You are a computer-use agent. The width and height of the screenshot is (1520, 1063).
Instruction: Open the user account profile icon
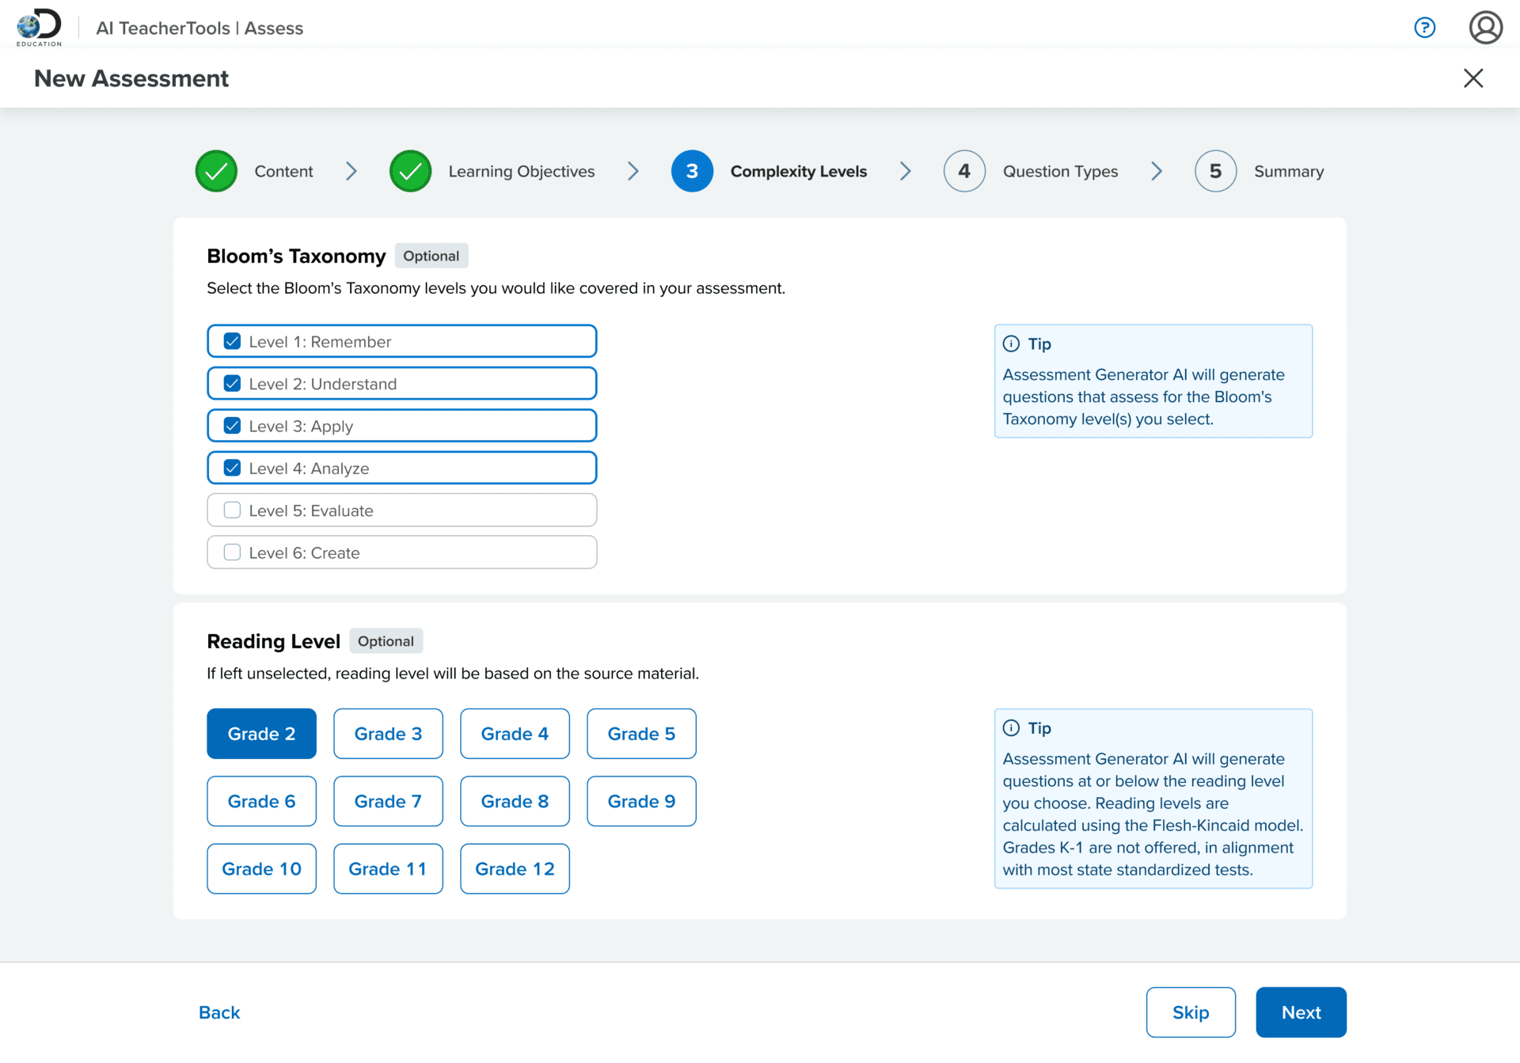coord(1485,28)
